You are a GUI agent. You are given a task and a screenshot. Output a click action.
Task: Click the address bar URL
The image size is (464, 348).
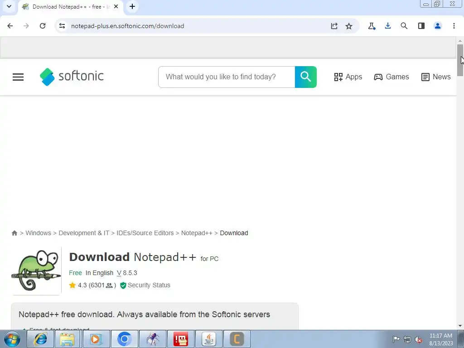(x=127, y=26)
